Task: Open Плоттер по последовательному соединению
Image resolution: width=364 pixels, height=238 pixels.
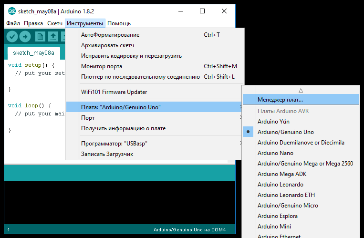Action: (x=154, y=77)
